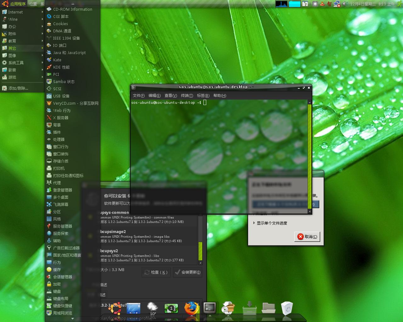Click the network connection tray icon
The width and height of the screenshot is (403, 322).
tap(337, 4)
